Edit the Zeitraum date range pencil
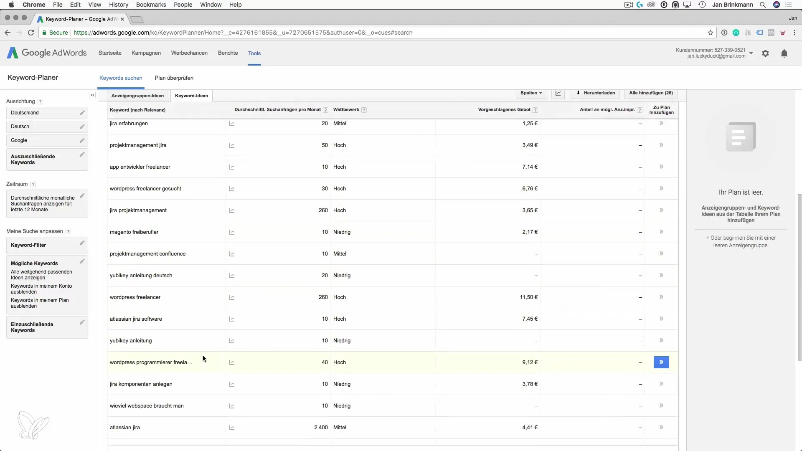The width and height of the screenshot is (802, 451). coord(82,195)
